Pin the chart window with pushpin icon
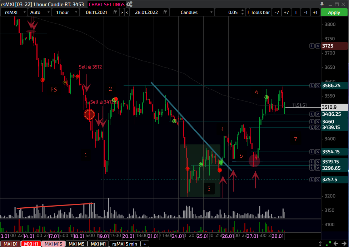Screen dimensions: 349x247 pyautogui.click(x=322, y=4)
